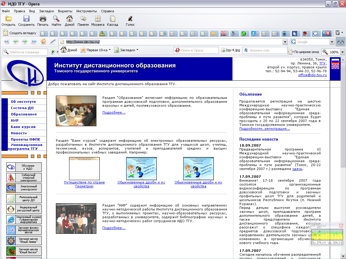The width and height of the screenshot is (346, 259).
Task: Open the Справка menu
Action: [x=108, y=11]
